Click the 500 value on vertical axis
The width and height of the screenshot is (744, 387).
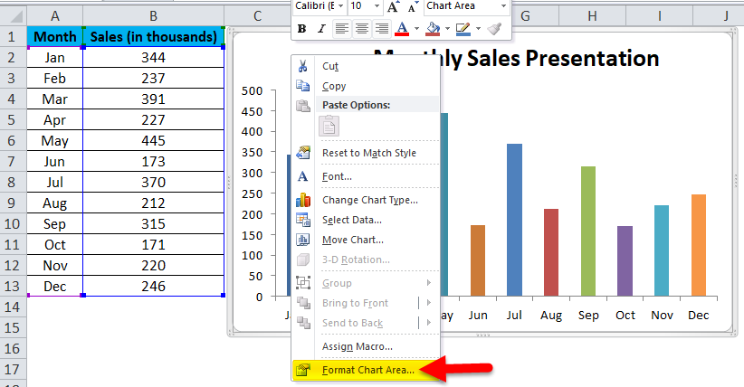coord(252,91)
